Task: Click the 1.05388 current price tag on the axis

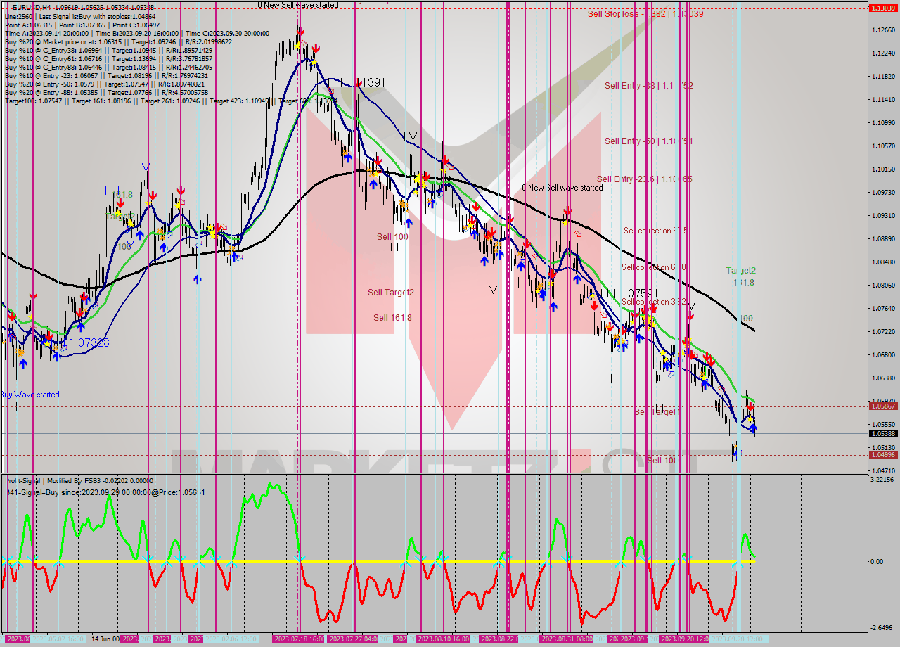Action: (x=883, y=434)
